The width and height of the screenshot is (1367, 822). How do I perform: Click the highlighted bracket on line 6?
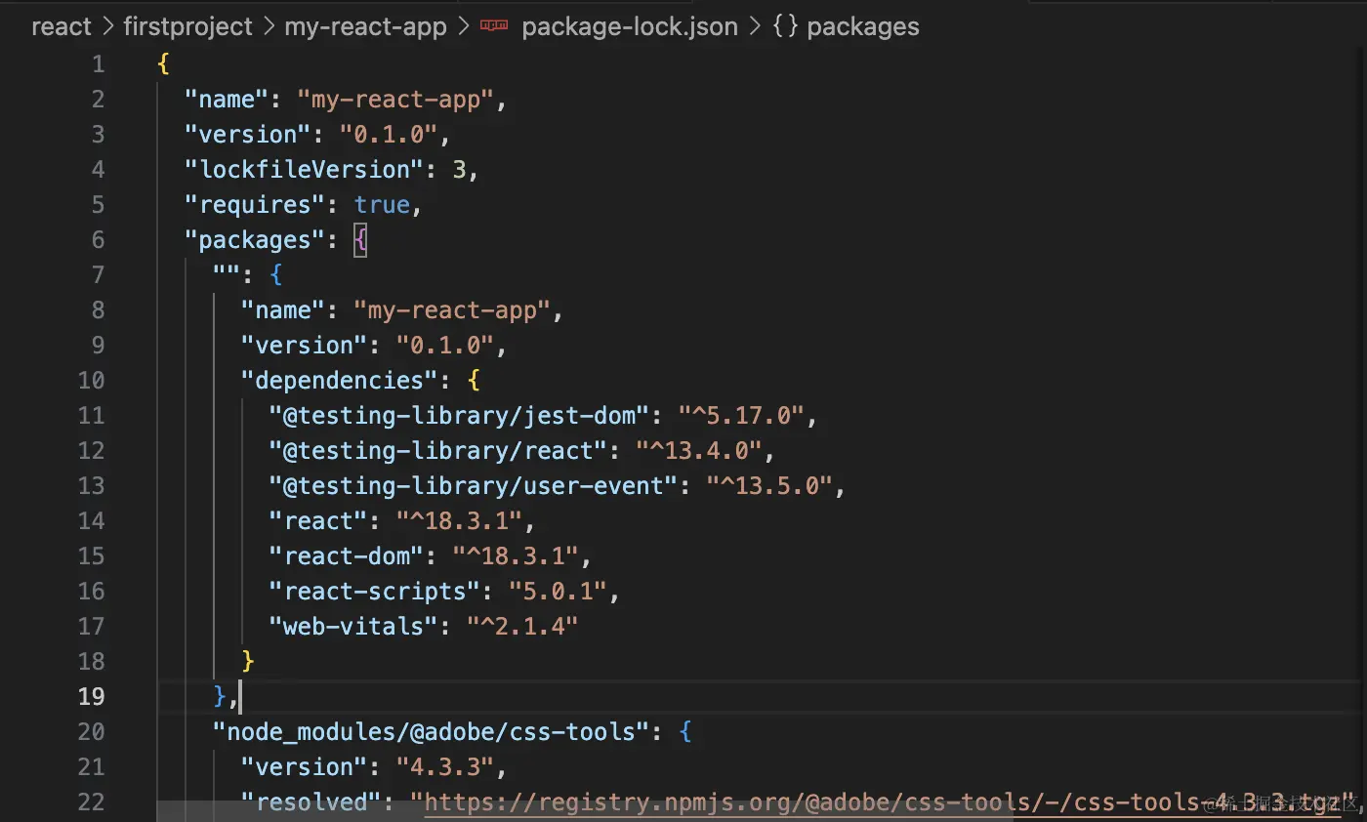point(361,239)
